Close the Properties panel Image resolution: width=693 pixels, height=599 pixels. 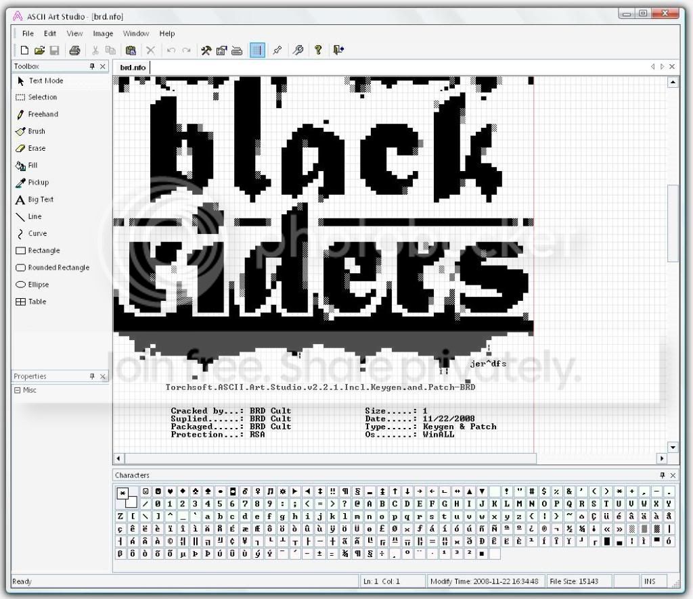[x=103, y=376]
